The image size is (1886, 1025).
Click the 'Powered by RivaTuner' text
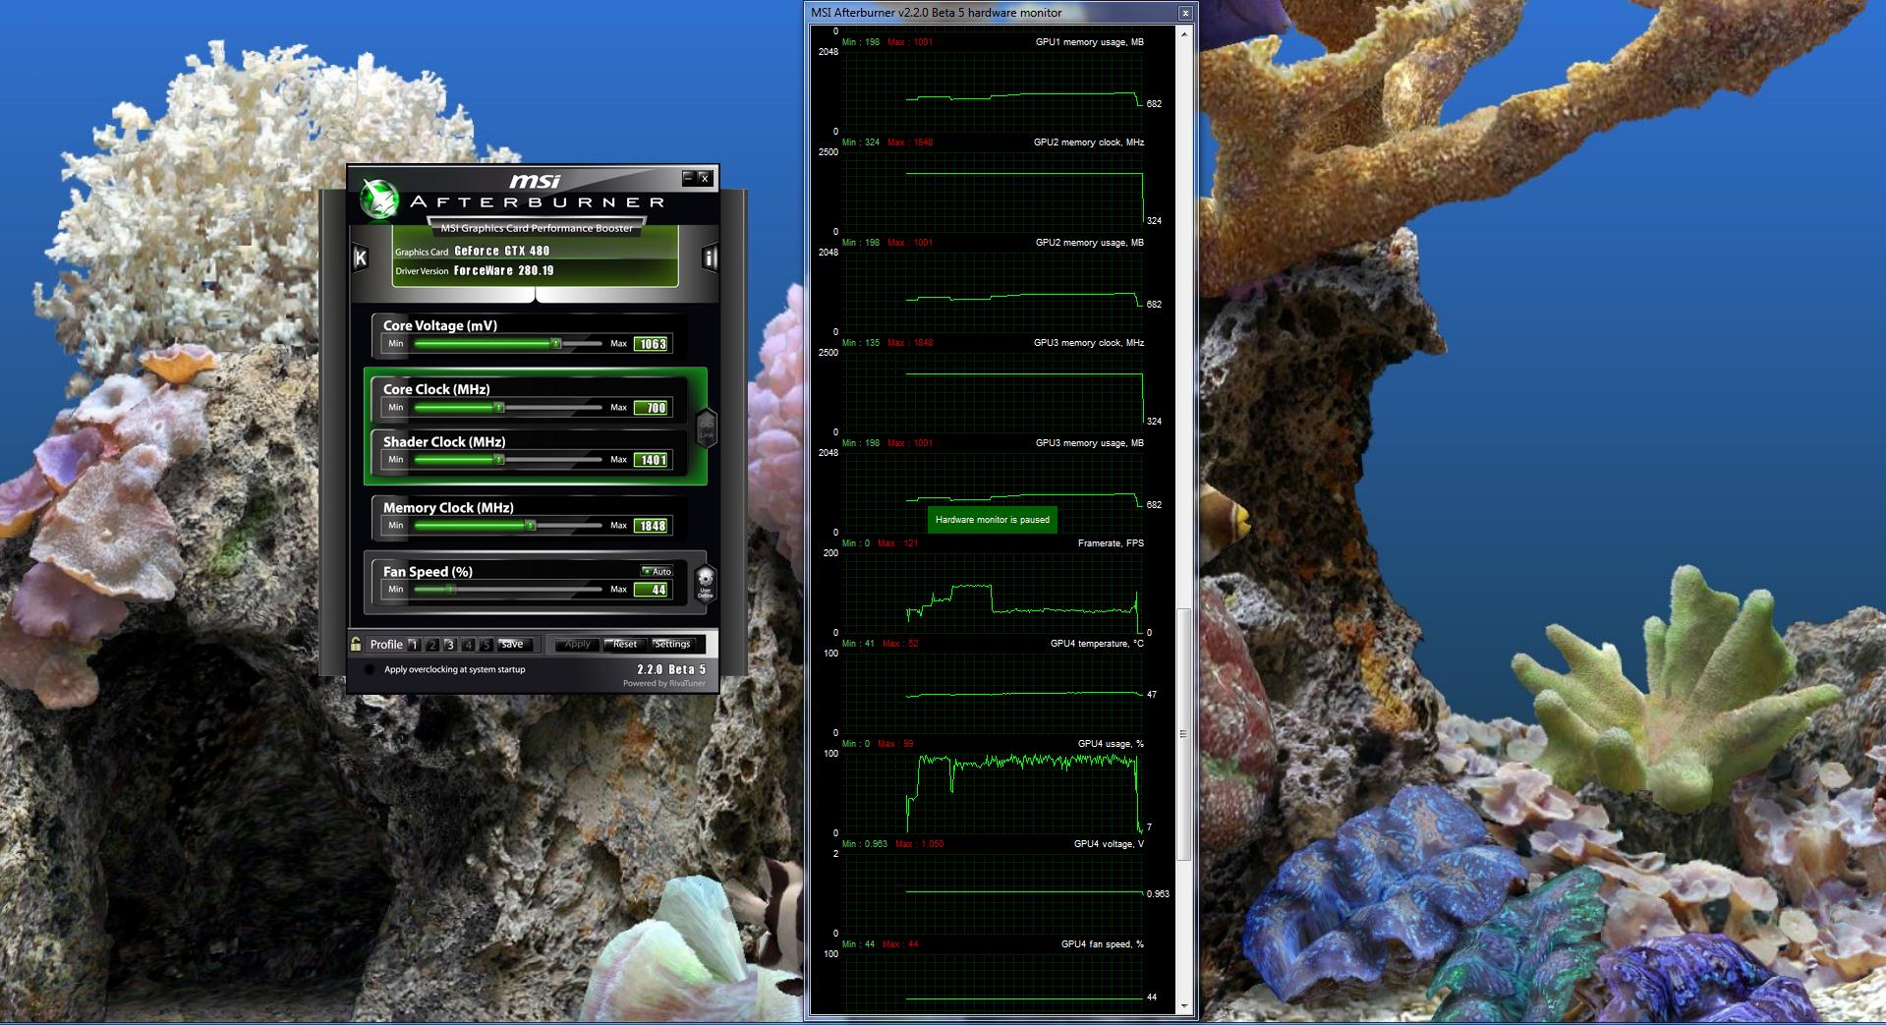663,683
